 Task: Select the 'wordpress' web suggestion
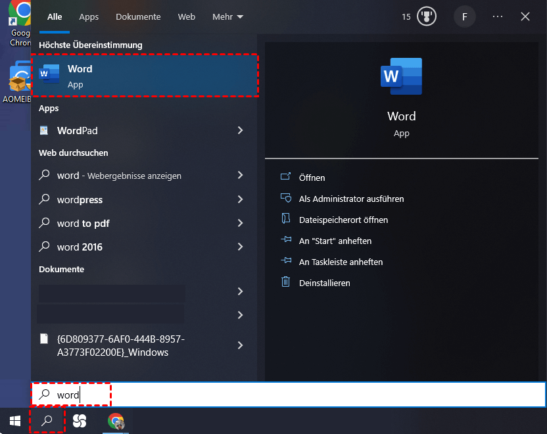click(80, 200)
